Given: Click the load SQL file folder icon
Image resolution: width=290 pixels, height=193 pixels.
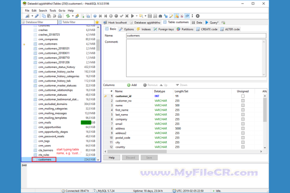Looking at the screenshot, I should [141, 16].
